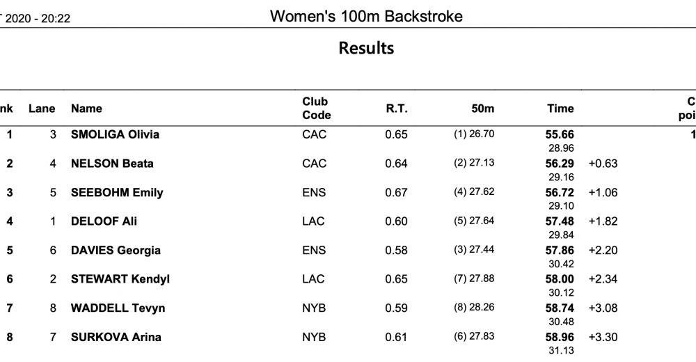Click the Women's 100m Backstroke title
The image size is (696, 362).
(366, 17)
